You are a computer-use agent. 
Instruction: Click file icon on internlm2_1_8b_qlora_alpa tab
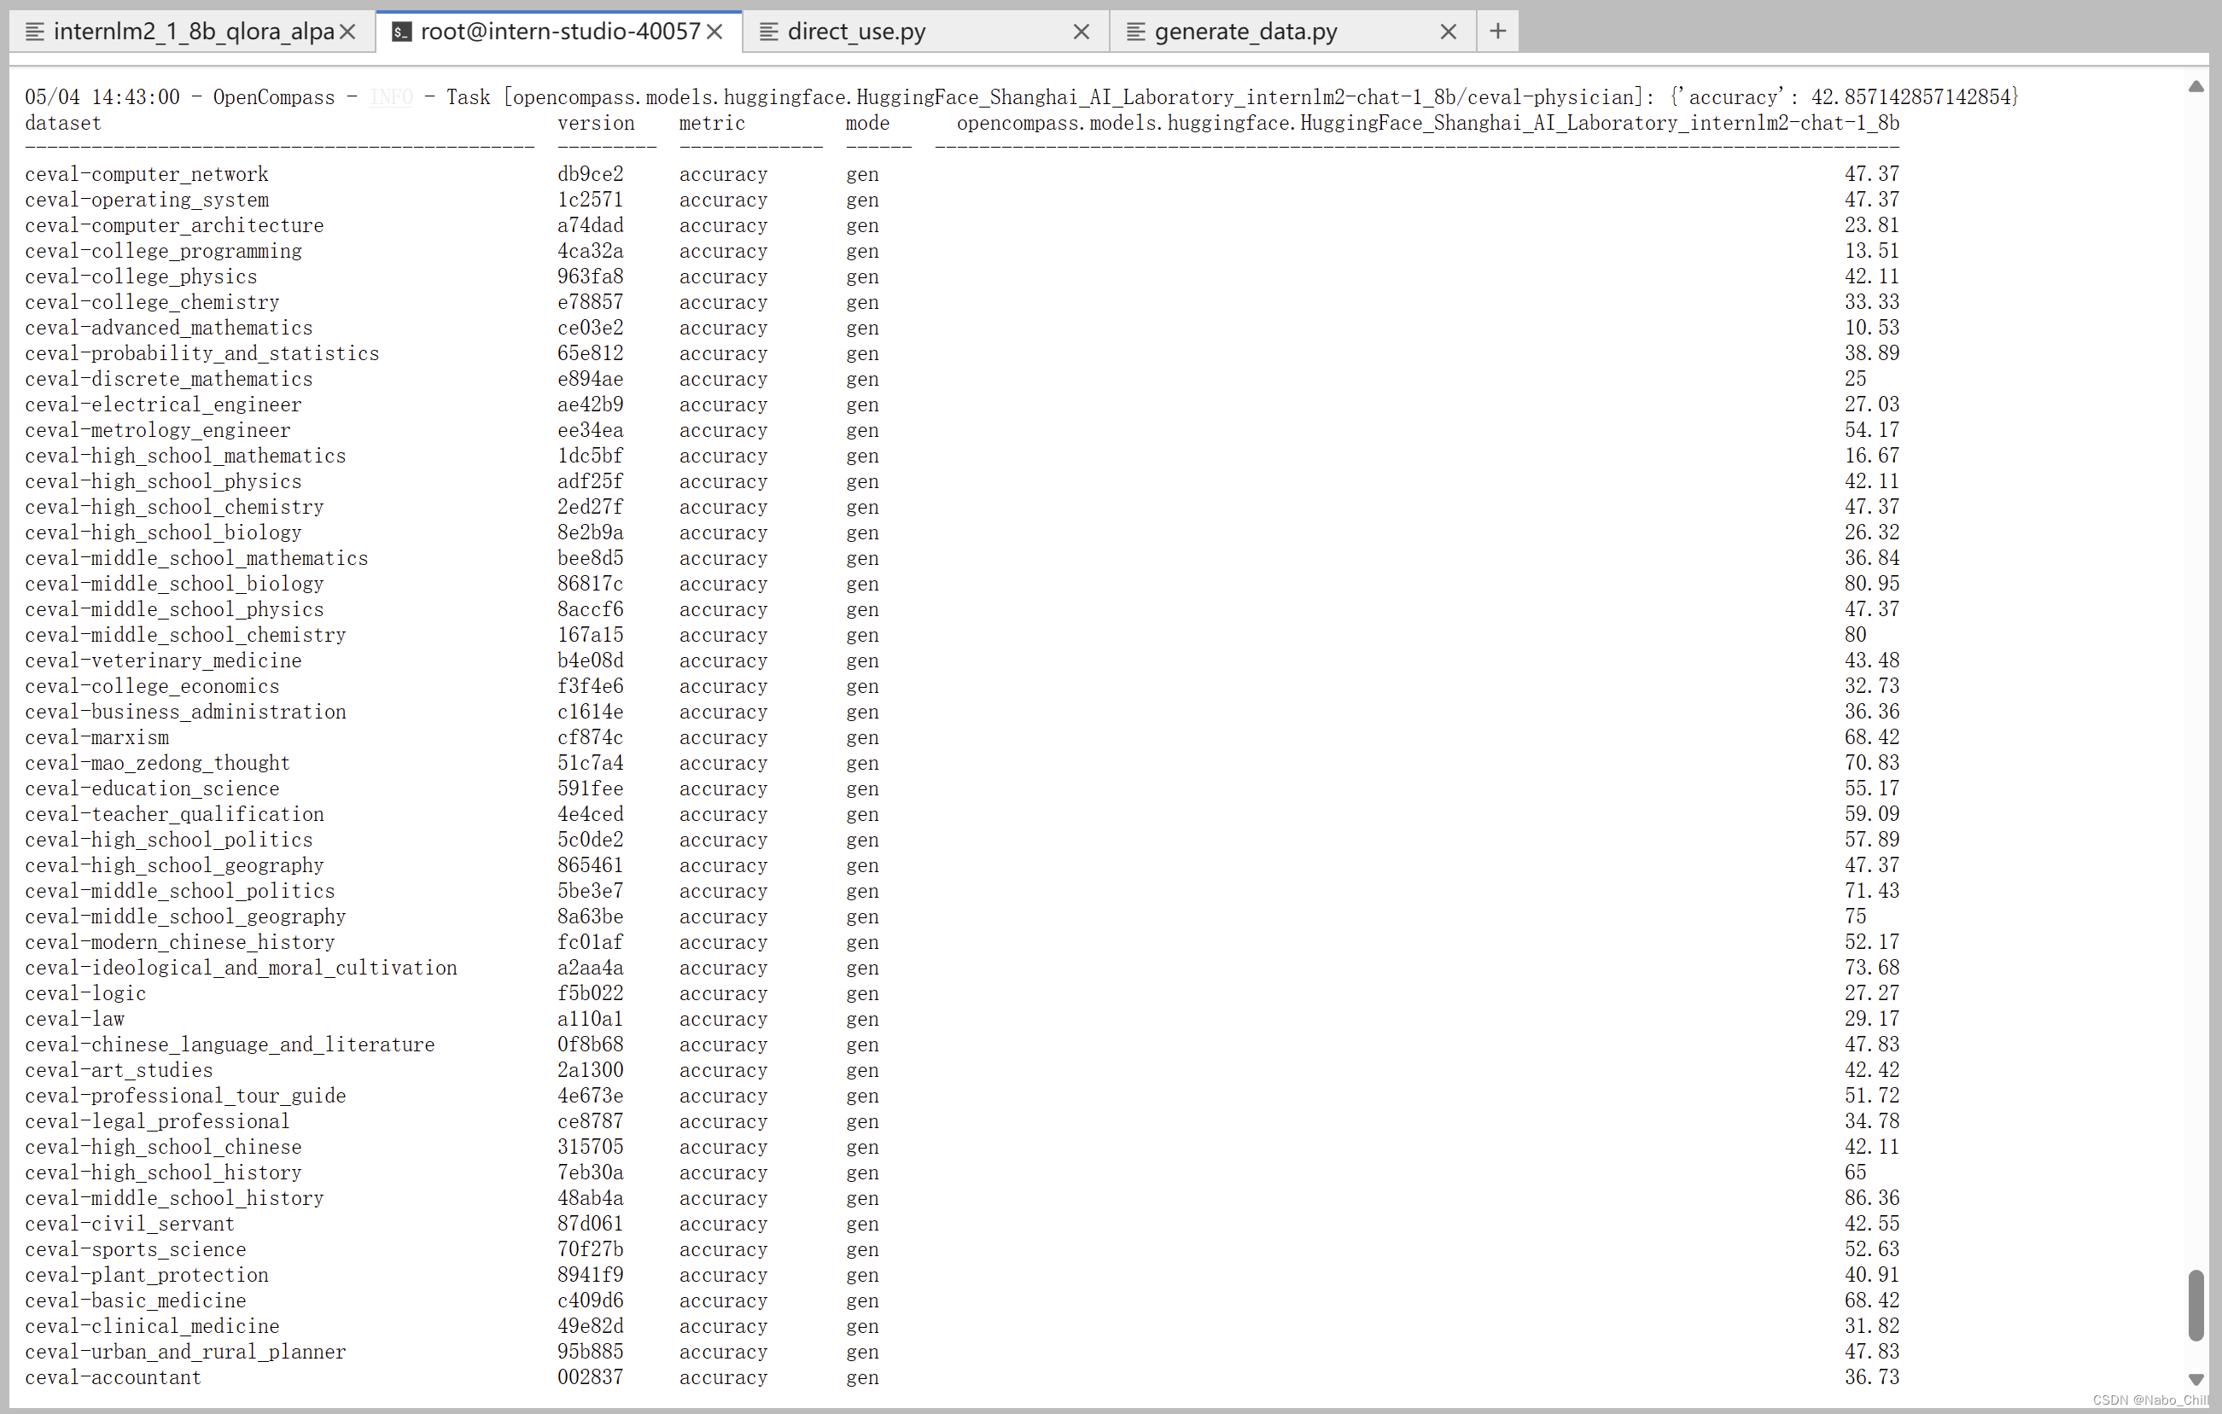pyautogui.click(x=34, y=32)
